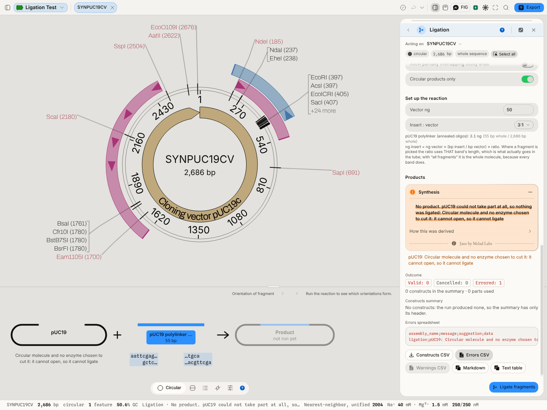Download the Constructs CSV
547x410 pixels.
point(429,355)
